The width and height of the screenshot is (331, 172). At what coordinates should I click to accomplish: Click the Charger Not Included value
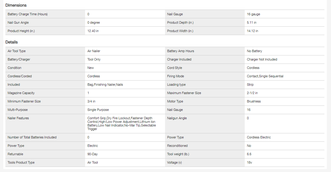(262, 60)
